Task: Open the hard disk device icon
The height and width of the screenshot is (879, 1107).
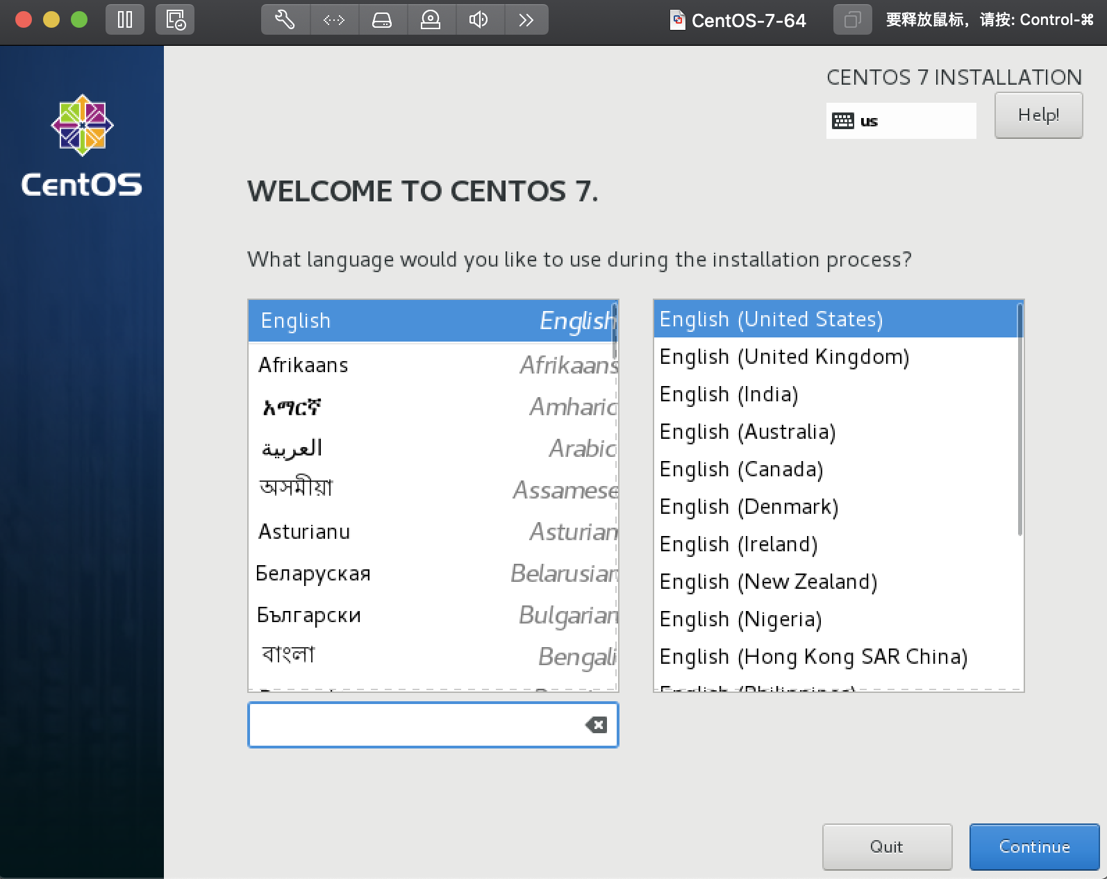Action: pyautogui.click(x=382, y=19)
